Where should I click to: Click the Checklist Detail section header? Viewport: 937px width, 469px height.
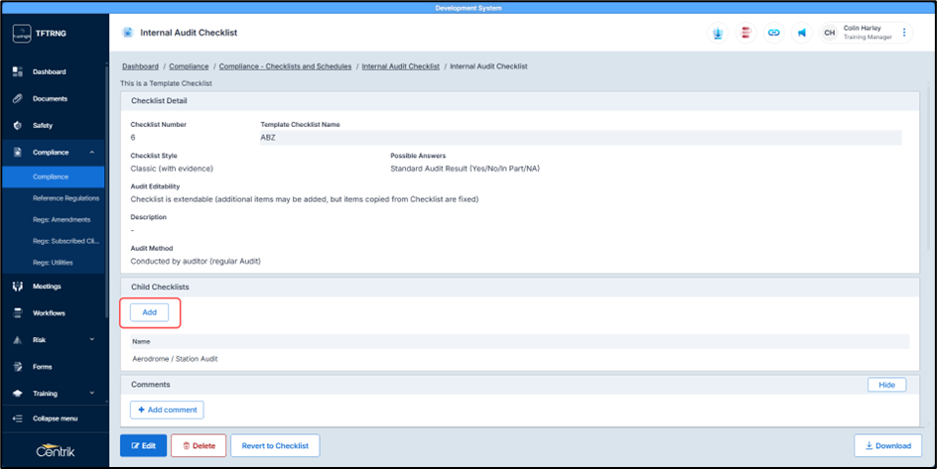[x=520, y=101]
